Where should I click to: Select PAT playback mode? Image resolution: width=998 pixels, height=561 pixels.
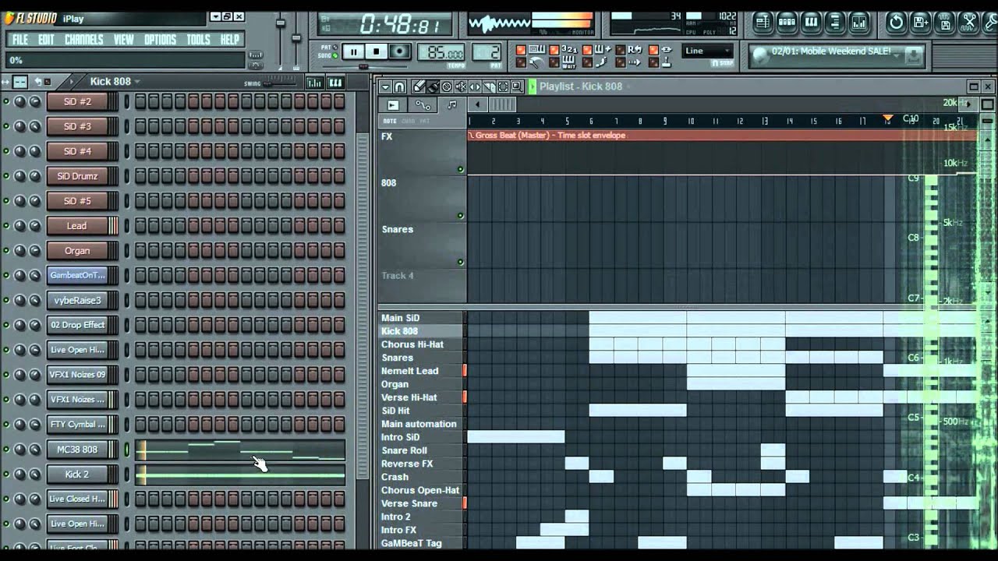click(x=328, y=48)
